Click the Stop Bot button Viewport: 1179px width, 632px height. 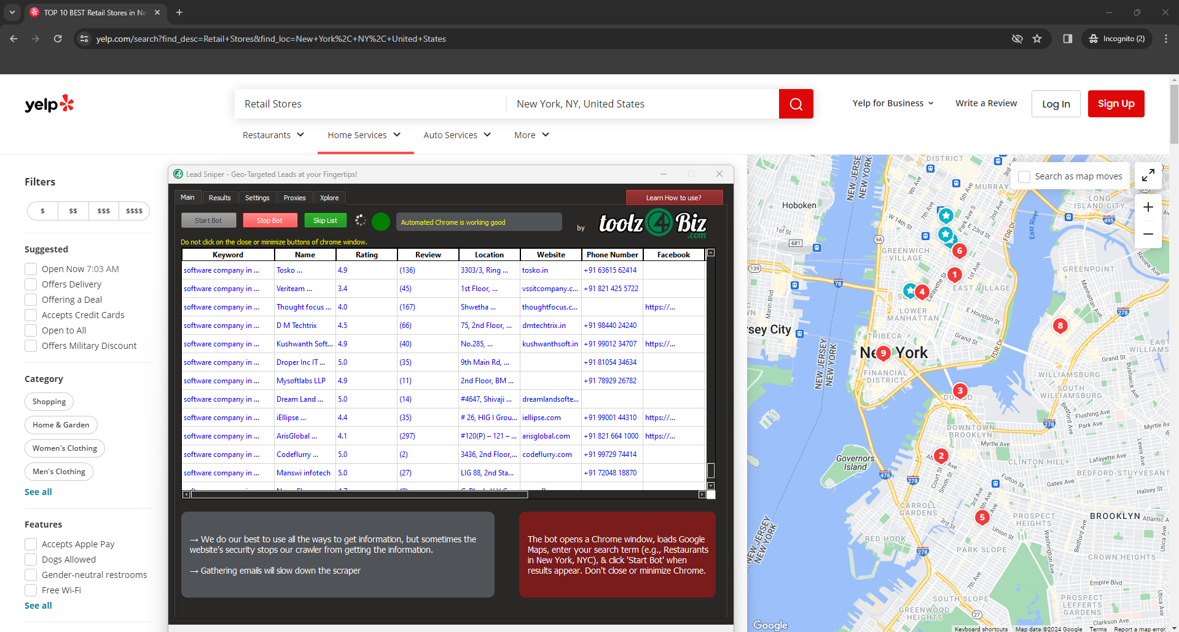click(x=270, y=220)
